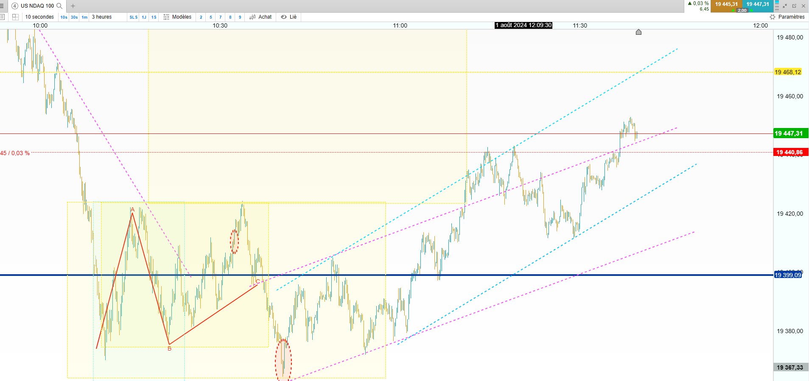Detach the chart into a new window
This screenshot has width=809, height=381.
[x=794, y=6]
